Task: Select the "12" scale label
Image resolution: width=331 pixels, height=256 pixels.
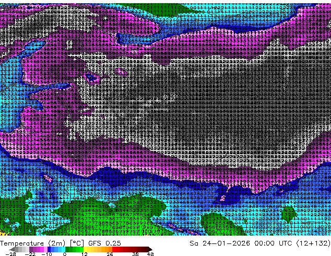Action: point(85,254)
